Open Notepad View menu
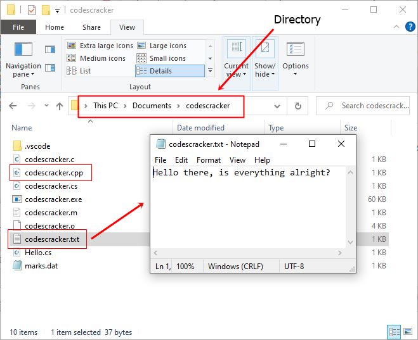 click(237, 160)
